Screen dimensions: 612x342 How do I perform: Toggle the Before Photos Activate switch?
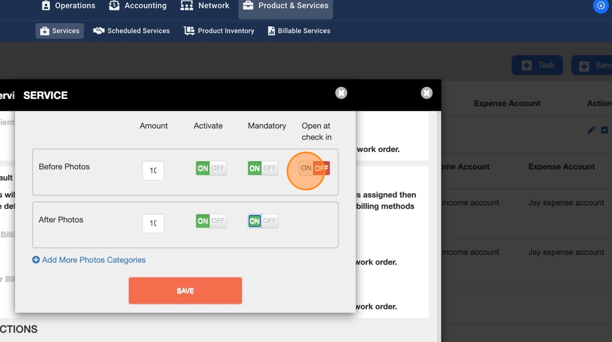pos(211,168)
